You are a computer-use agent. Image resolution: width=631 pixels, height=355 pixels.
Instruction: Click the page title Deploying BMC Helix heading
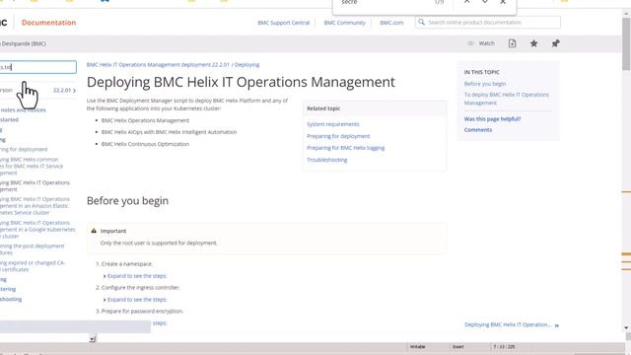point(241,82)
